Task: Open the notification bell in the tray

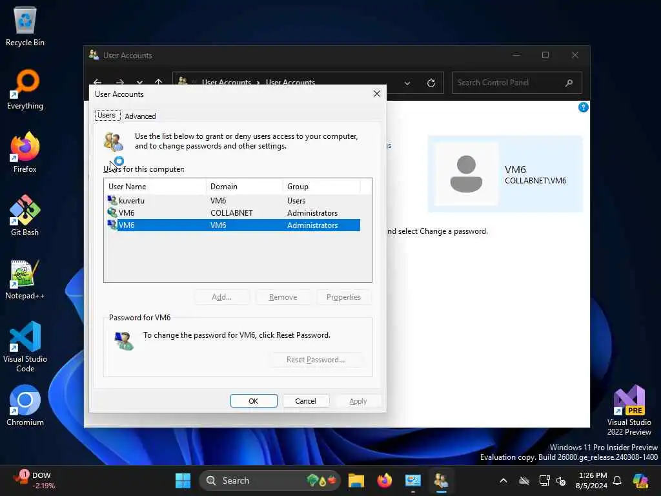Action: (617, 480)
